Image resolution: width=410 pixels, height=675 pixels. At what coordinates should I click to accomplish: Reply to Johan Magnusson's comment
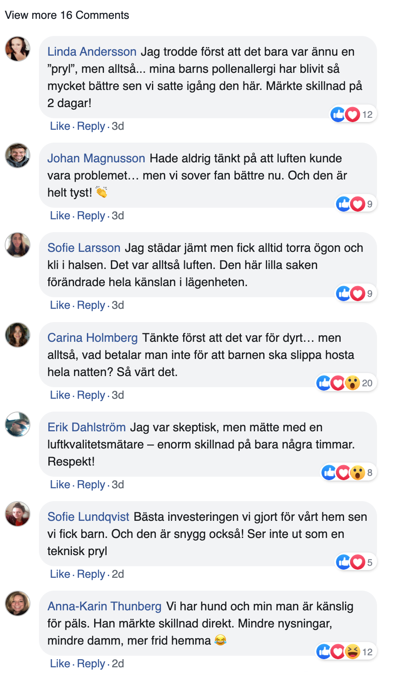tap(91, 216)
